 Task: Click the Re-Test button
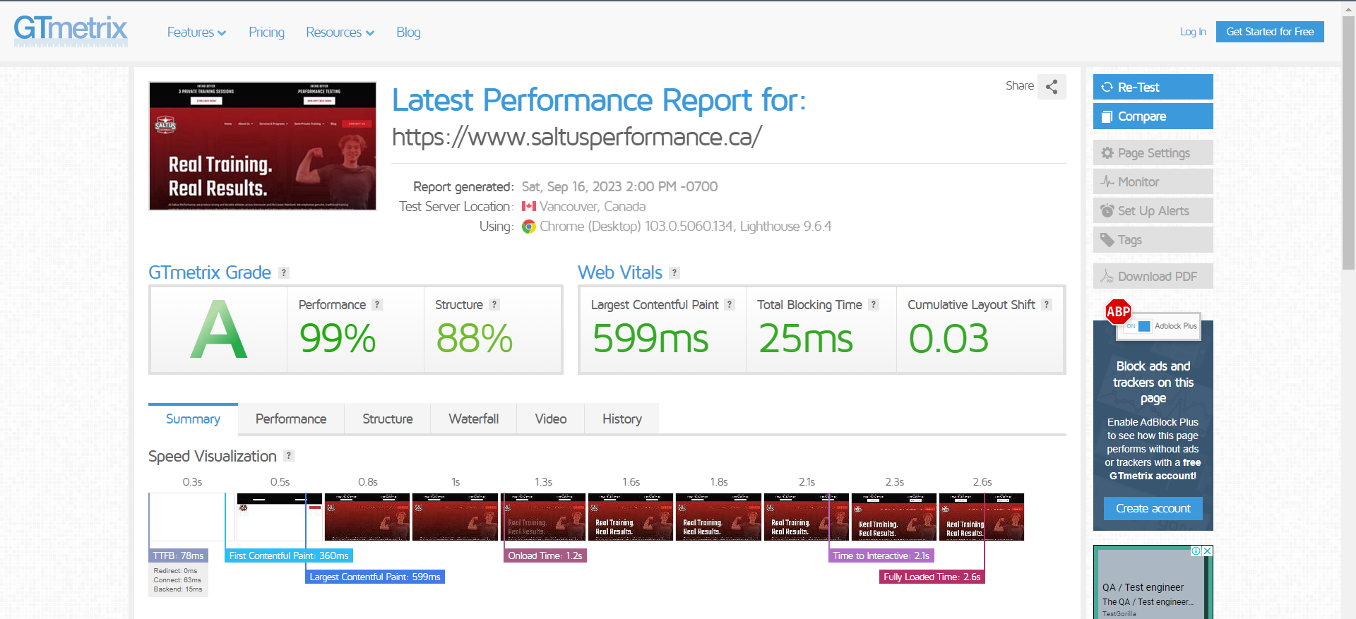coord(1153,87)
